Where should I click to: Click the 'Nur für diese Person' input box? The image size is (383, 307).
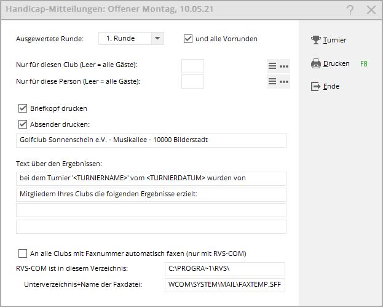pos(193,81)
